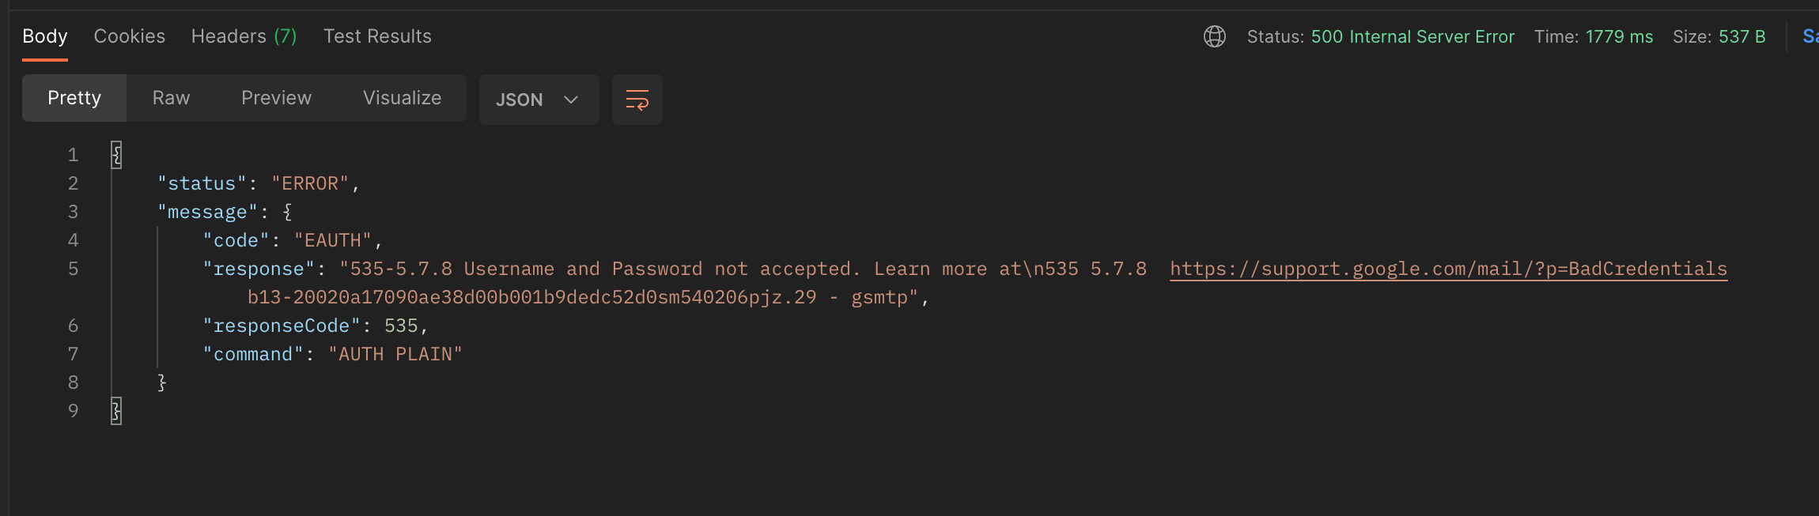Click the 500 Internal Server Error status
This screenshot has height=516, width=1819.
[1413, 36]
